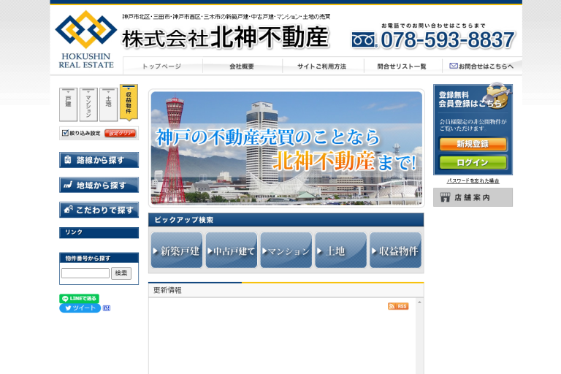This screenshot has width=561, height=374.
Task: Click the Hatena bookmark B! icon
Action: tap(106, 308)
